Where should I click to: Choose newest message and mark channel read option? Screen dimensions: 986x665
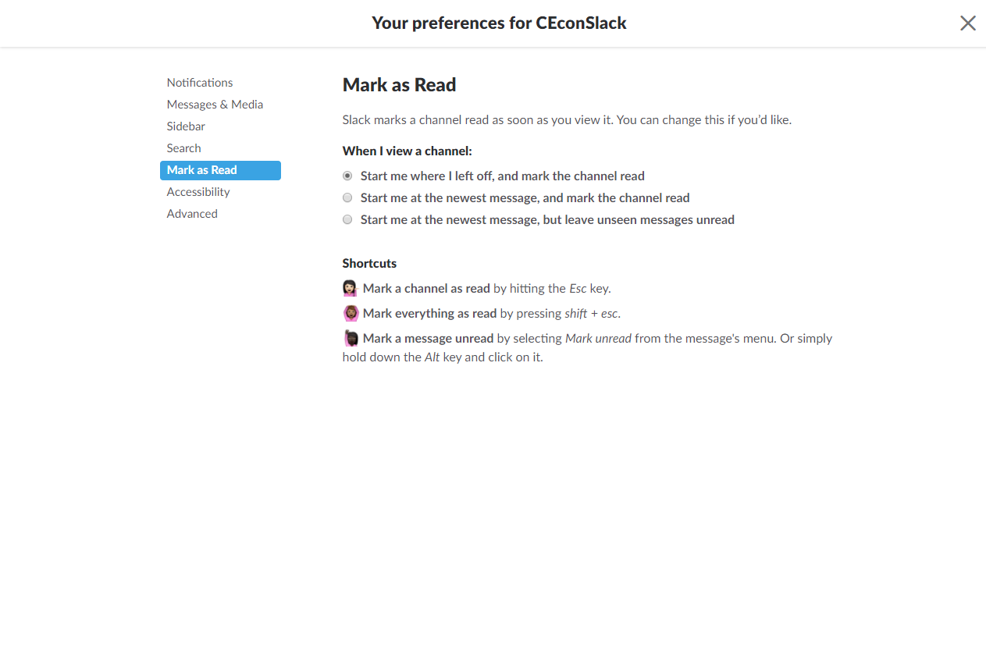pos(347,197)
